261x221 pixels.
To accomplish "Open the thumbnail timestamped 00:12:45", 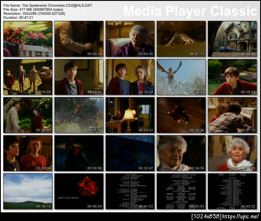I will pyautogui.click(x=79, y=77).
